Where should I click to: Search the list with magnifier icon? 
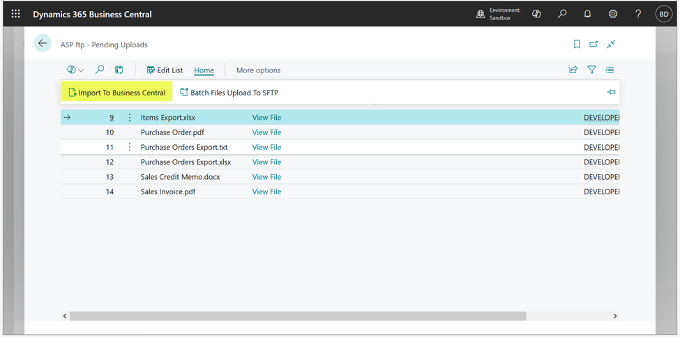pos(100,70)
